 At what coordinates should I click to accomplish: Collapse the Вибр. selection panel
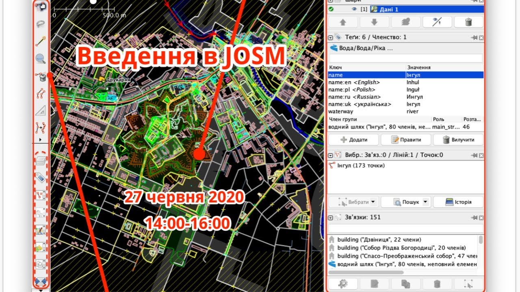330,155
